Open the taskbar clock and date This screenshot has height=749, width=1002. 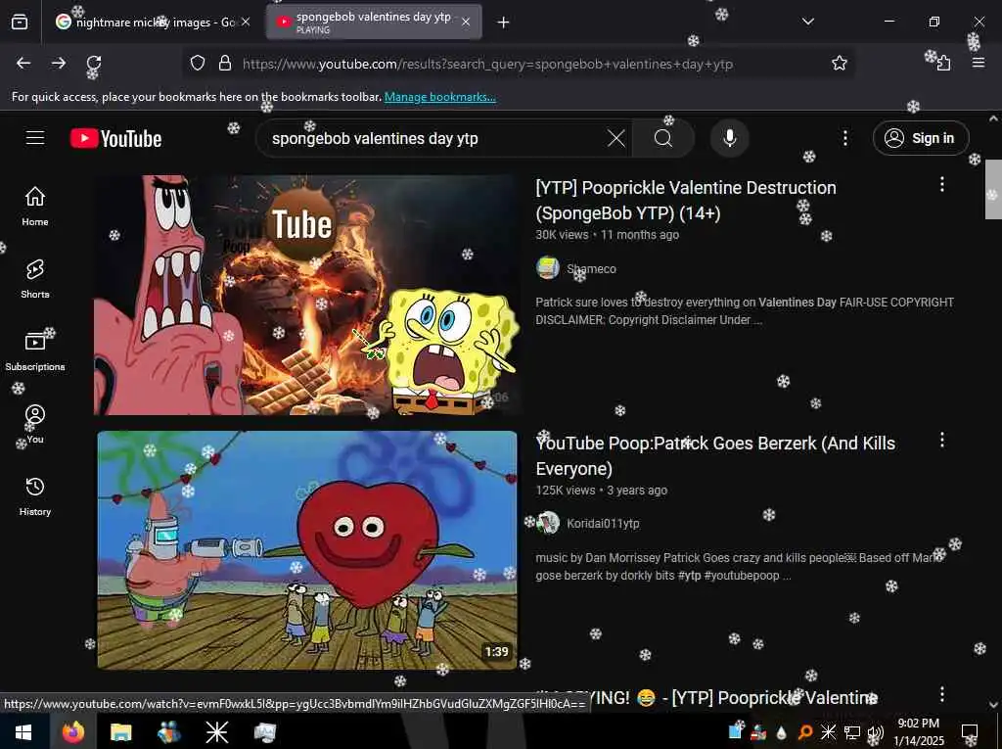tap(918, 731)
